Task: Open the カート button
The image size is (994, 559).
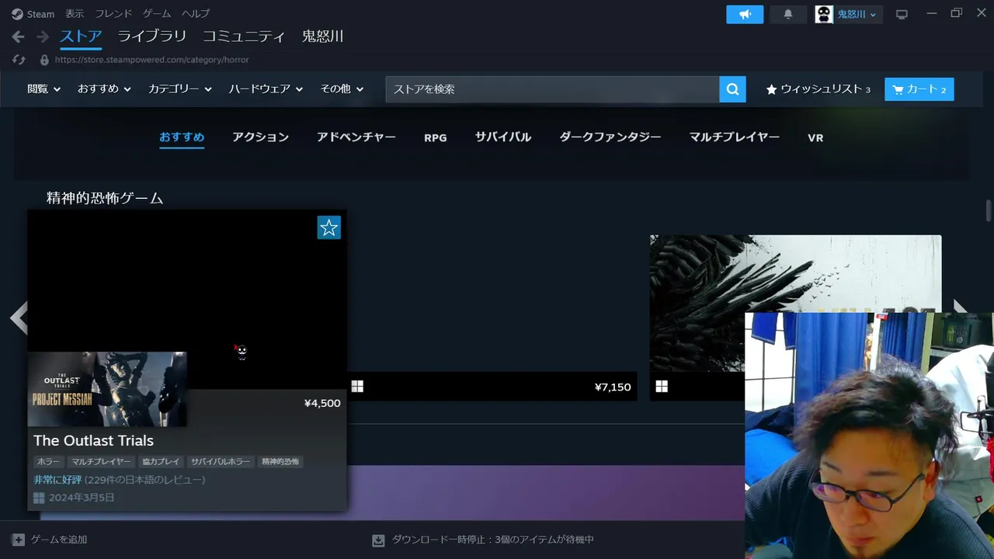Action: coord(919,89)
